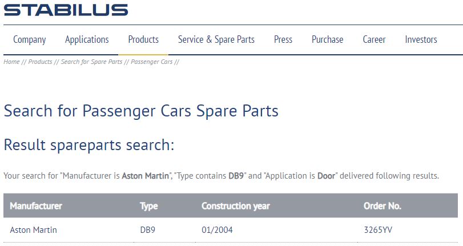Click the DB9 type cell
Screen dimensions: 463x246
click(x=147, y=230)
